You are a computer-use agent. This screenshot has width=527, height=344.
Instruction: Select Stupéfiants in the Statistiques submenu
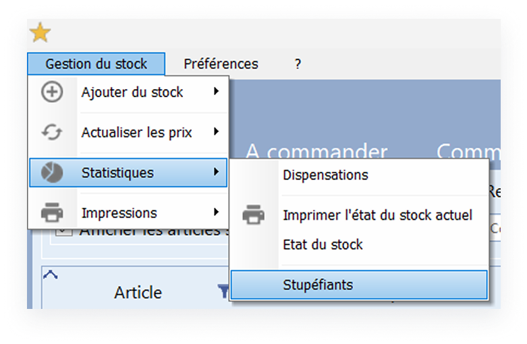[317, 285]
